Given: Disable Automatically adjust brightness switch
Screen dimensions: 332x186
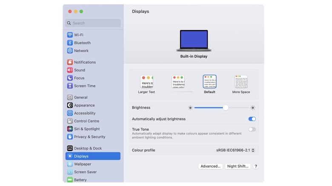Looking at the screenshot, I should (252, 119).
